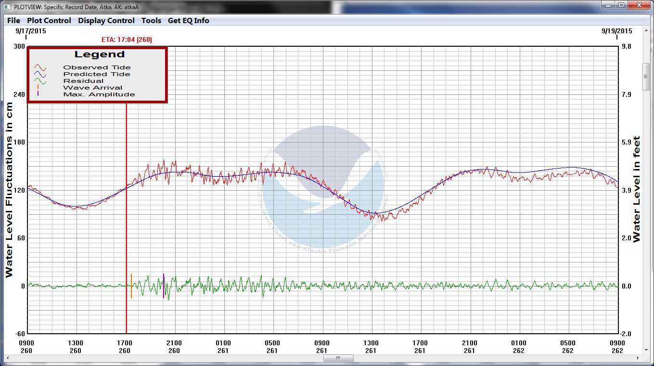Click the '0900 261' time axis label

tap(321, 347)
